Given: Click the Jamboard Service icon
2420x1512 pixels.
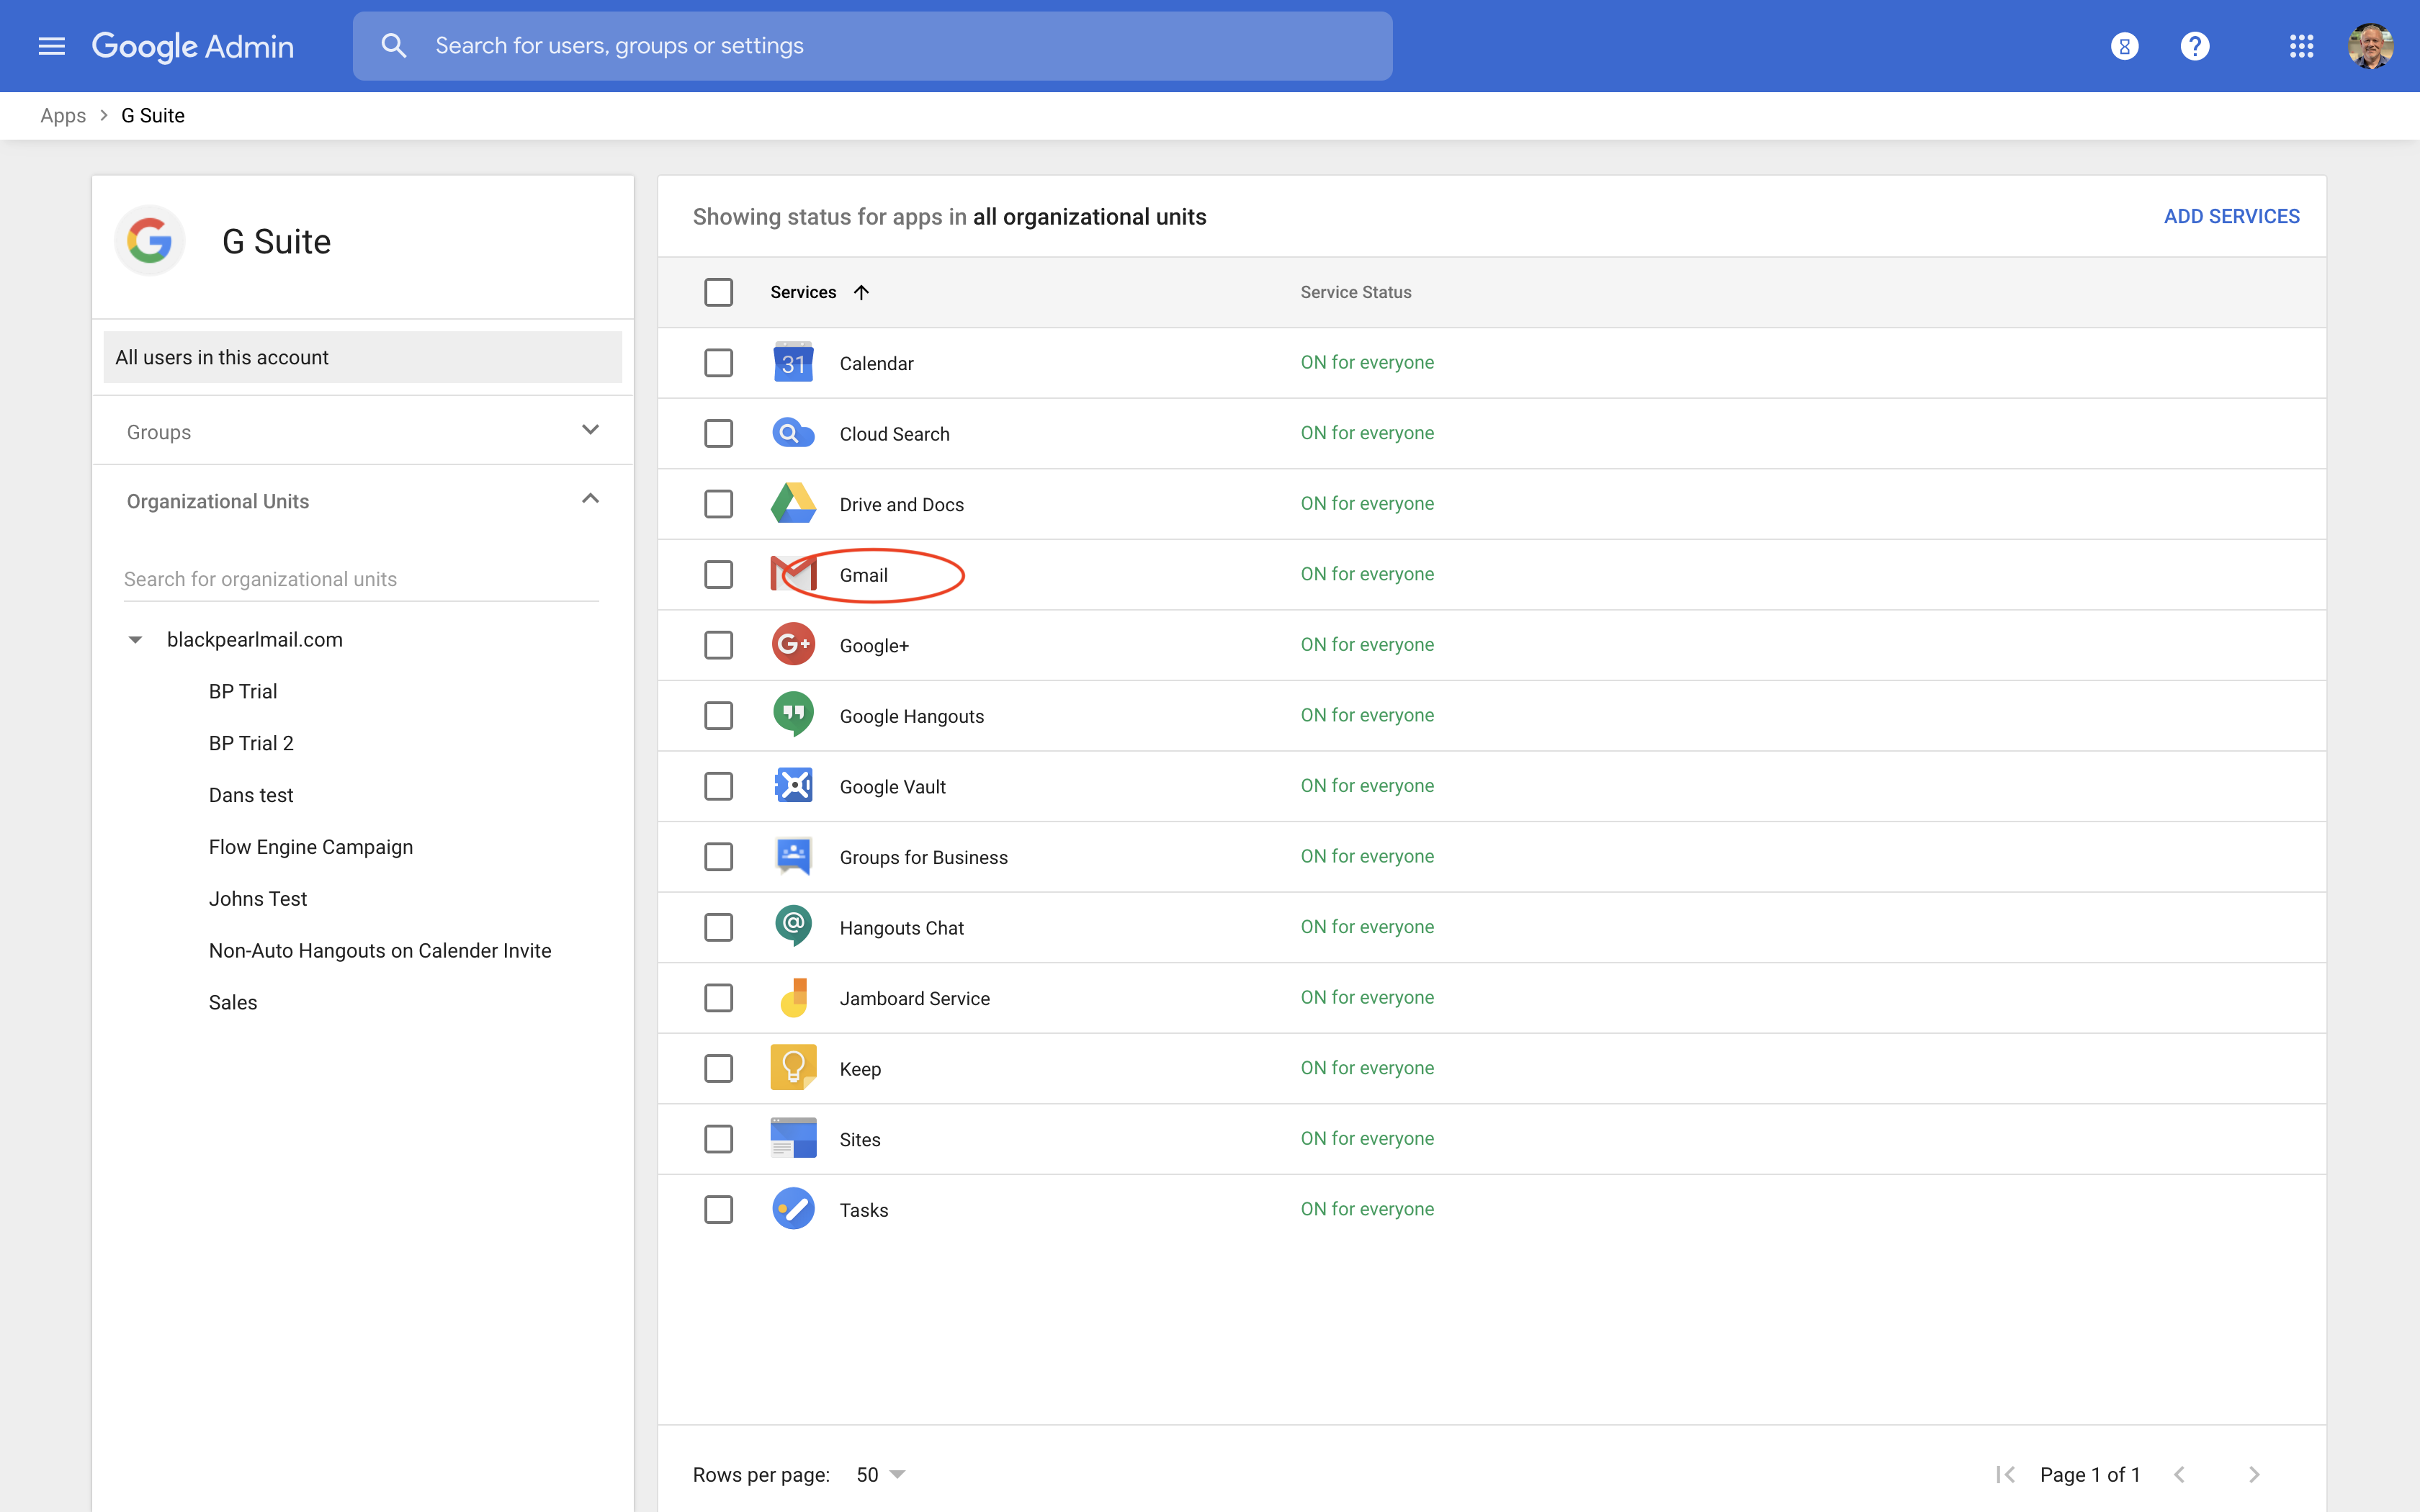Looking at the screenshot, I should point(793,998).
